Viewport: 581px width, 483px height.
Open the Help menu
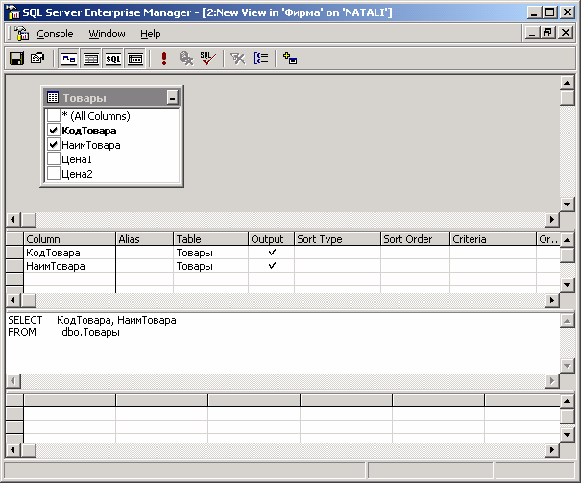[151, 34]
